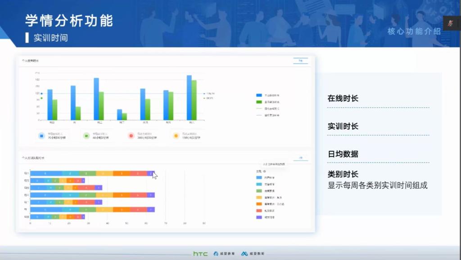This screenshot has height=260, width=461.
Task: Toggle the green training duration legend series
Action: point(259,102)
